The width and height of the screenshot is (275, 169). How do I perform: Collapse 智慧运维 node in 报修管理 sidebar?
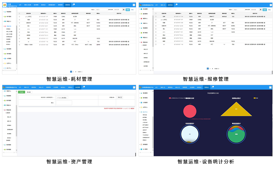click(140, 42)
